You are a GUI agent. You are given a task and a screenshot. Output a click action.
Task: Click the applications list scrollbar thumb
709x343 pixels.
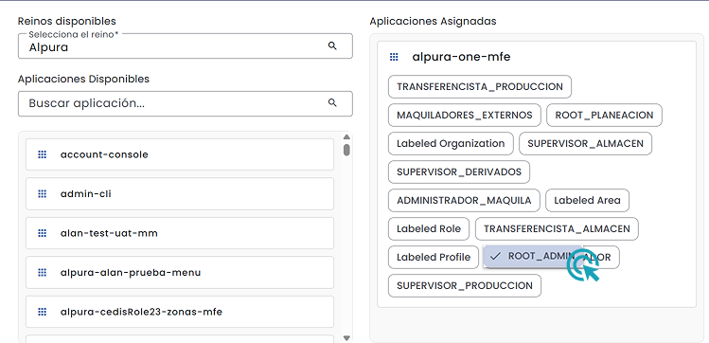point(346,150)
